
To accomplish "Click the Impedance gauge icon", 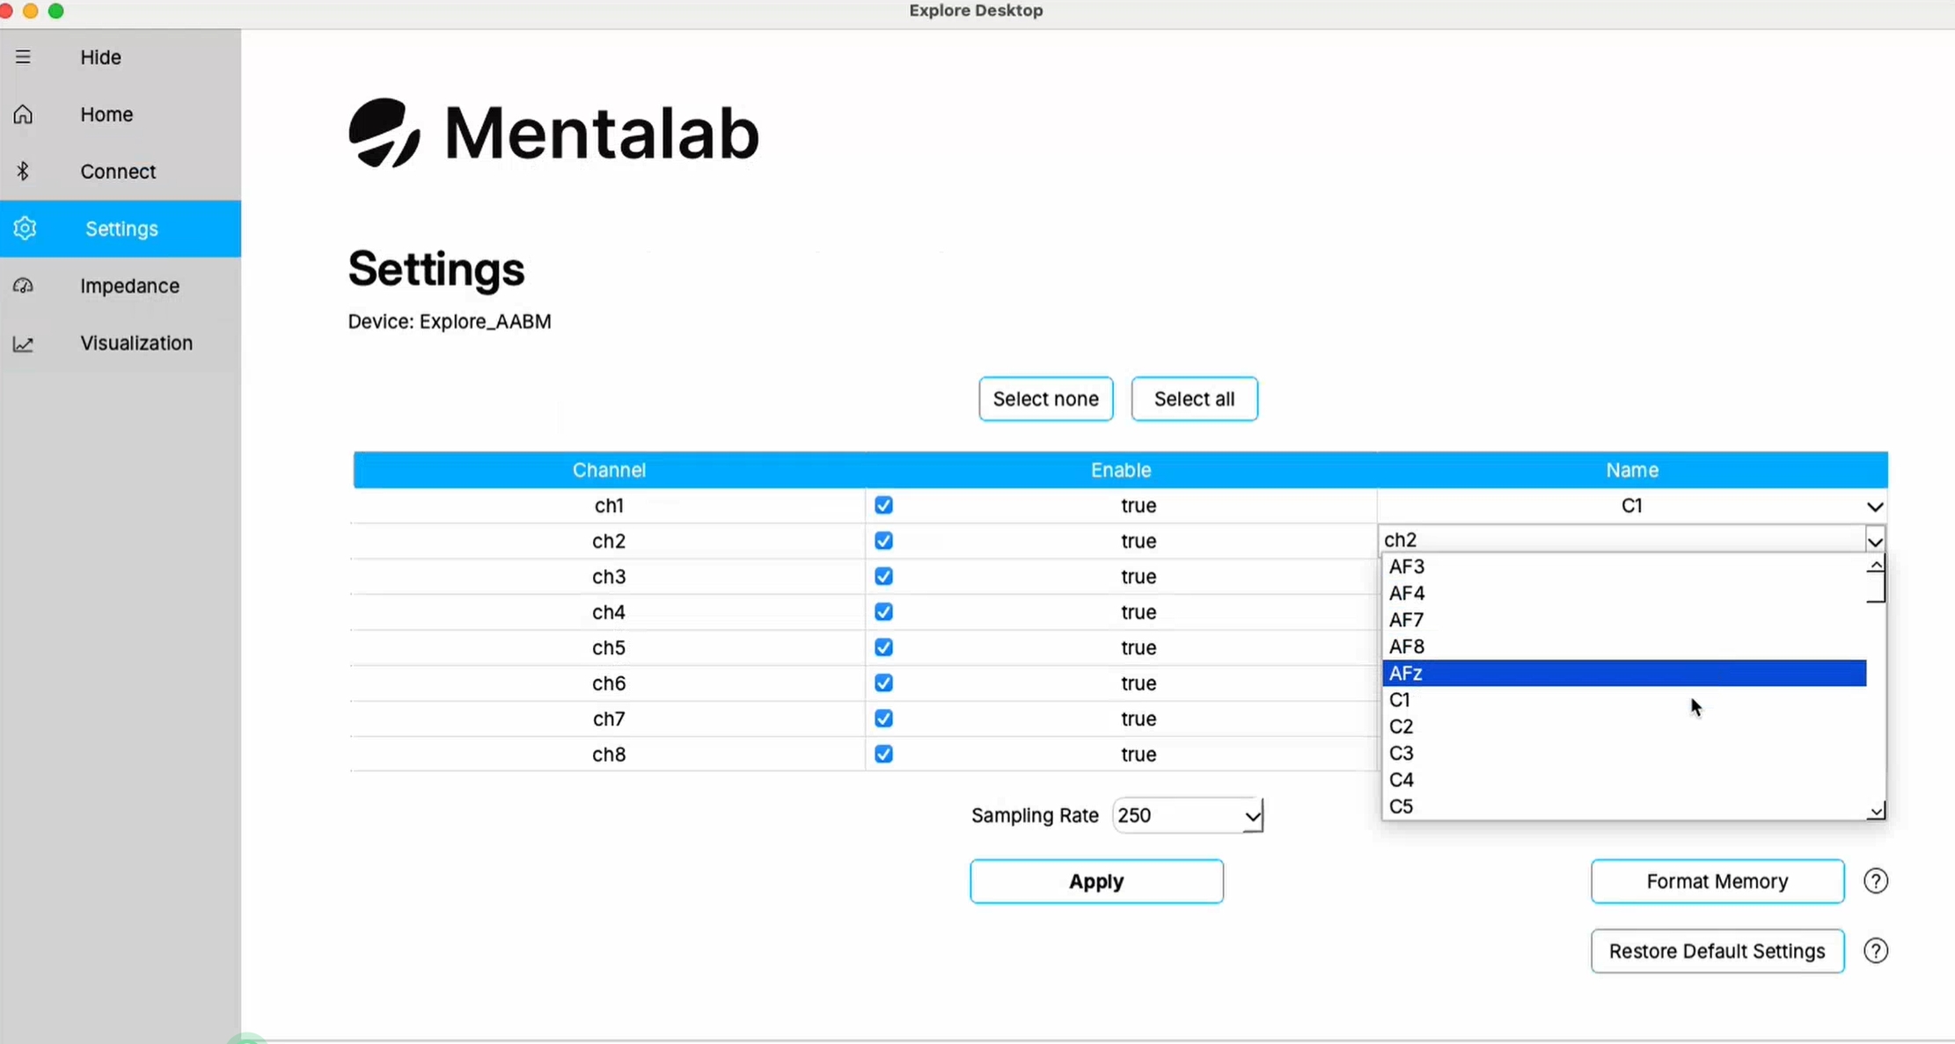I will (23, 286).
